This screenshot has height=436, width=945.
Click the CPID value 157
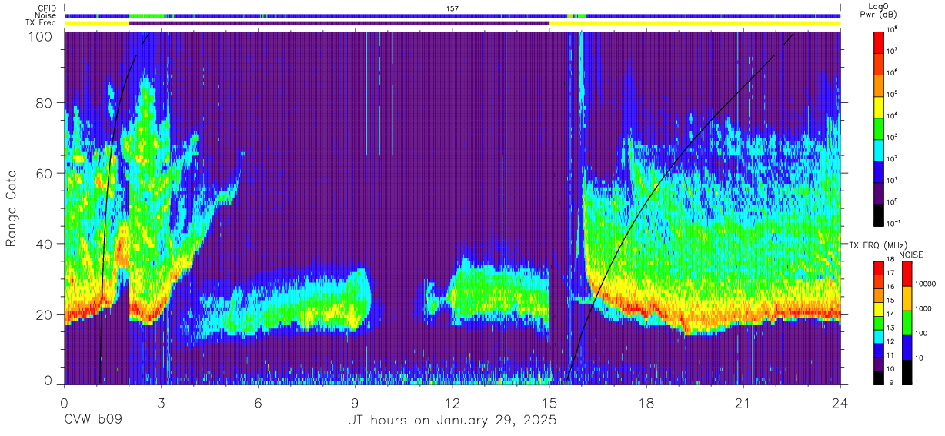(452, 8)
